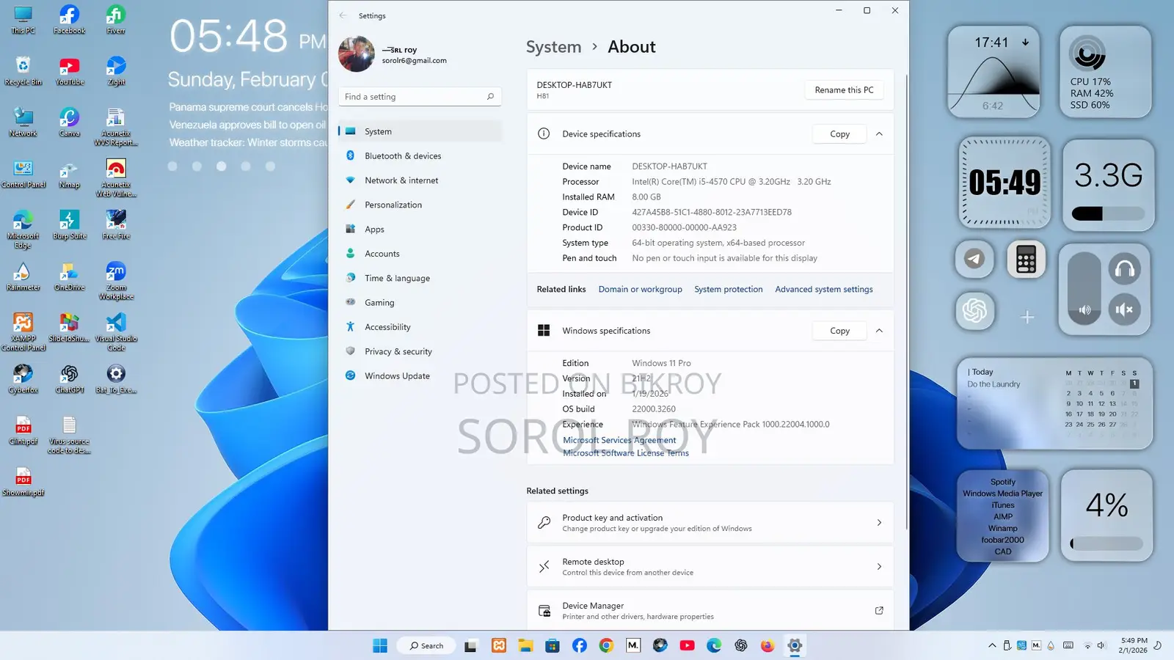Open Microsoft Software License Terms link
This screenshot has width=1174, height=660.
click(626, 453)
